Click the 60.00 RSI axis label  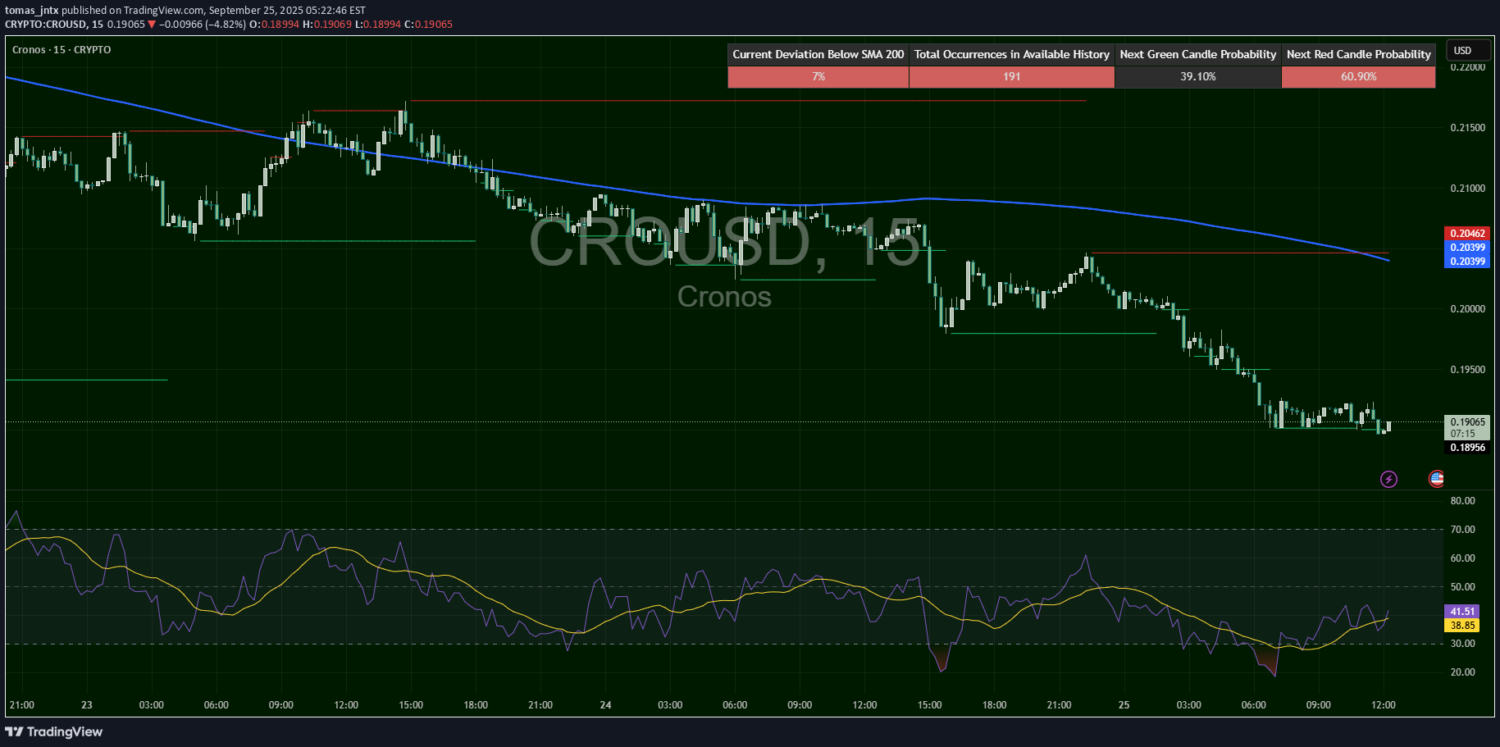tap(1462, 558)
